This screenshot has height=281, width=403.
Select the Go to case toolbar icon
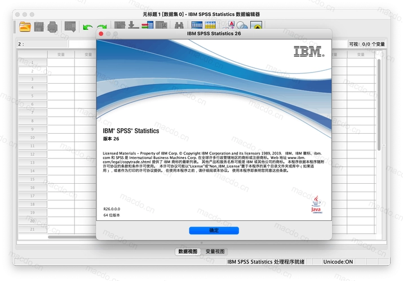pos(119,25)
